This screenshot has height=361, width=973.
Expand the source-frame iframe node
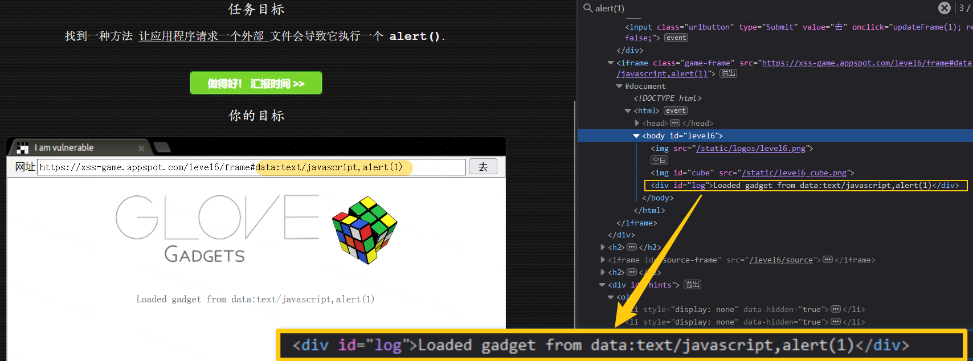pos(603,260)
